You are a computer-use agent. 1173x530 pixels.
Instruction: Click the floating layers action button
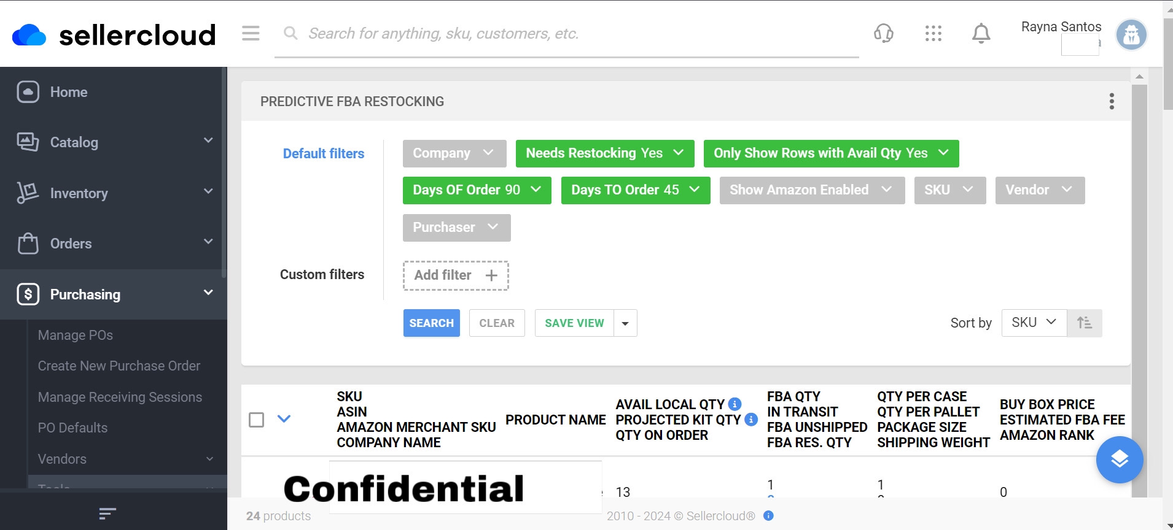1120,459
